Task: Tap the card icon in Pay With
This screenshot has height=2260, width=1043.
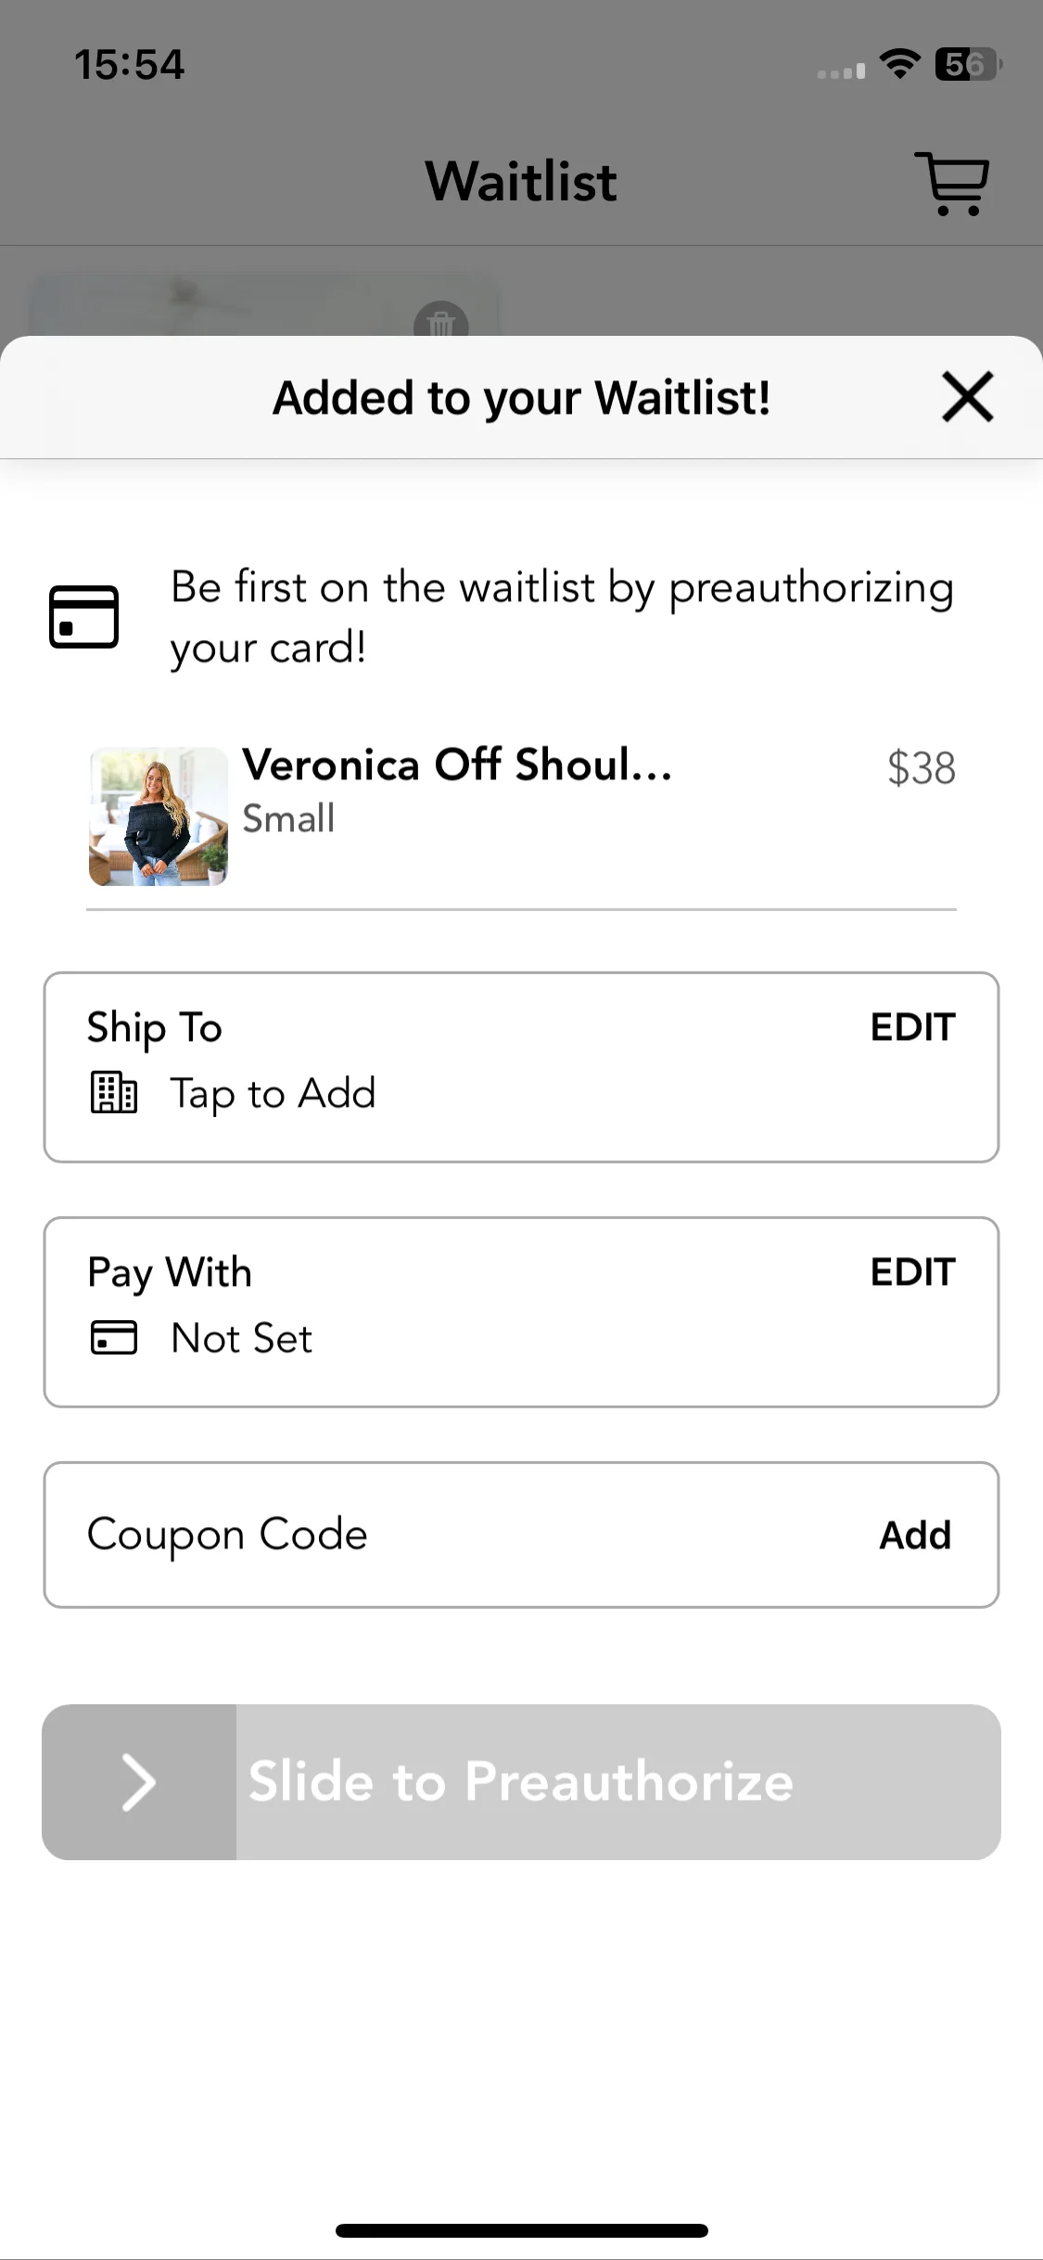Action: (114, 1337)
